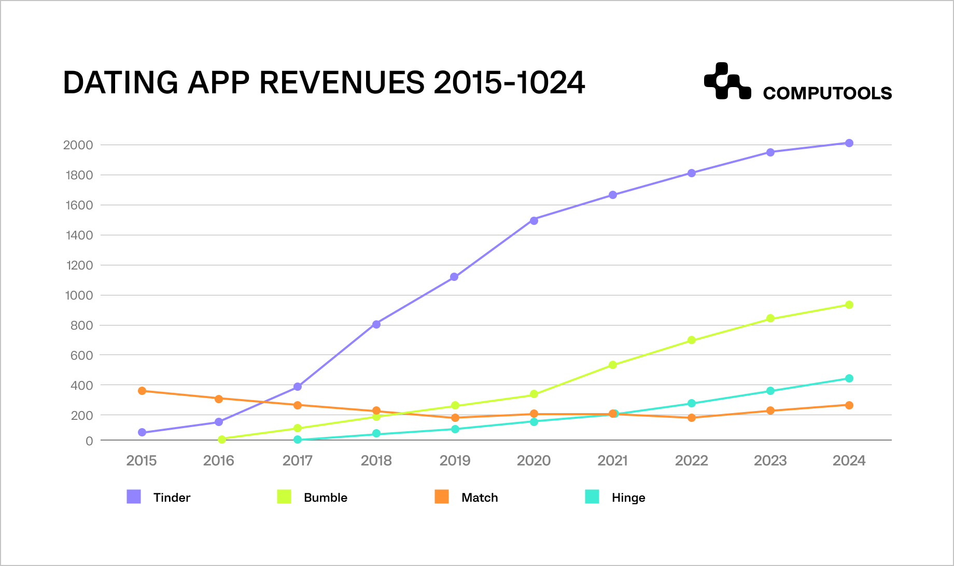
Task: Click the 2020 x-axis year label
Action: click(x=534, y=460)
